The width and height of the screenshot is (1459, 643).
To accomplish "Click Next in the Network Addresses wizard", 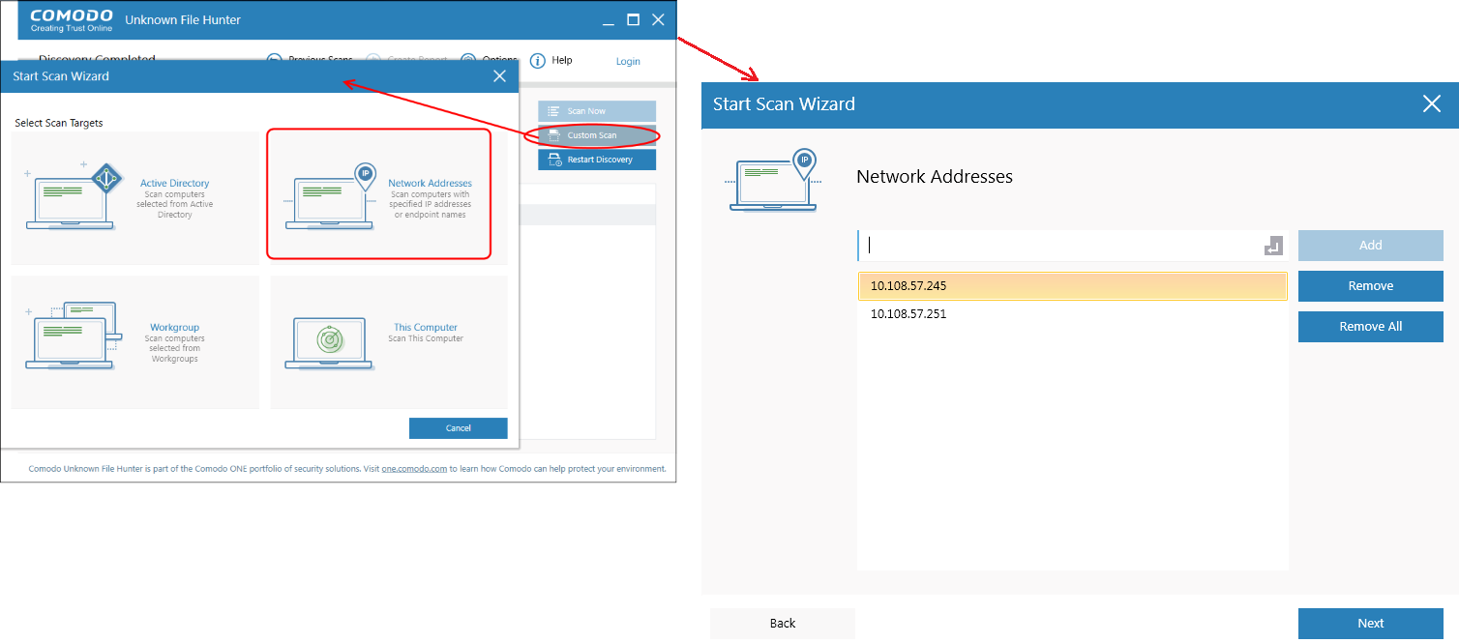I will 1371,624.
